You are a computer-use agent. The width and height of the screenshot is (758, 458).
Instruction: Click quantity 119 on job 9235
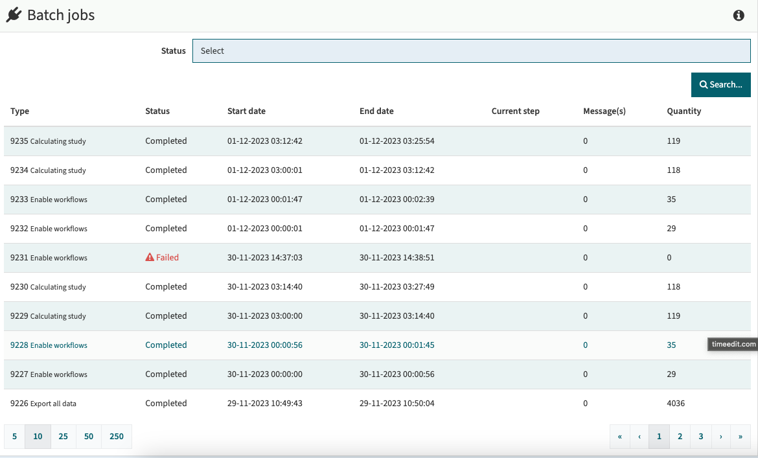point(673,141)
